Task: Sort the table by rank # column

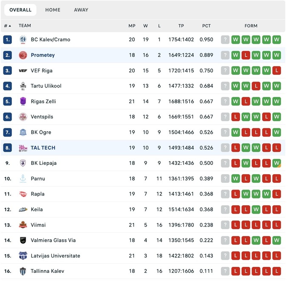Action: 7,26
